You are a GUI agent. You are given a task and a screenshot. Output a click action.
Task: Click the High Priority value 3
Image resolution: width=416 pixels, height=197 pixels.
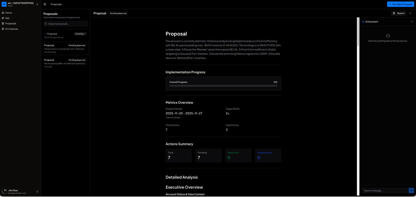pos(227,130)
